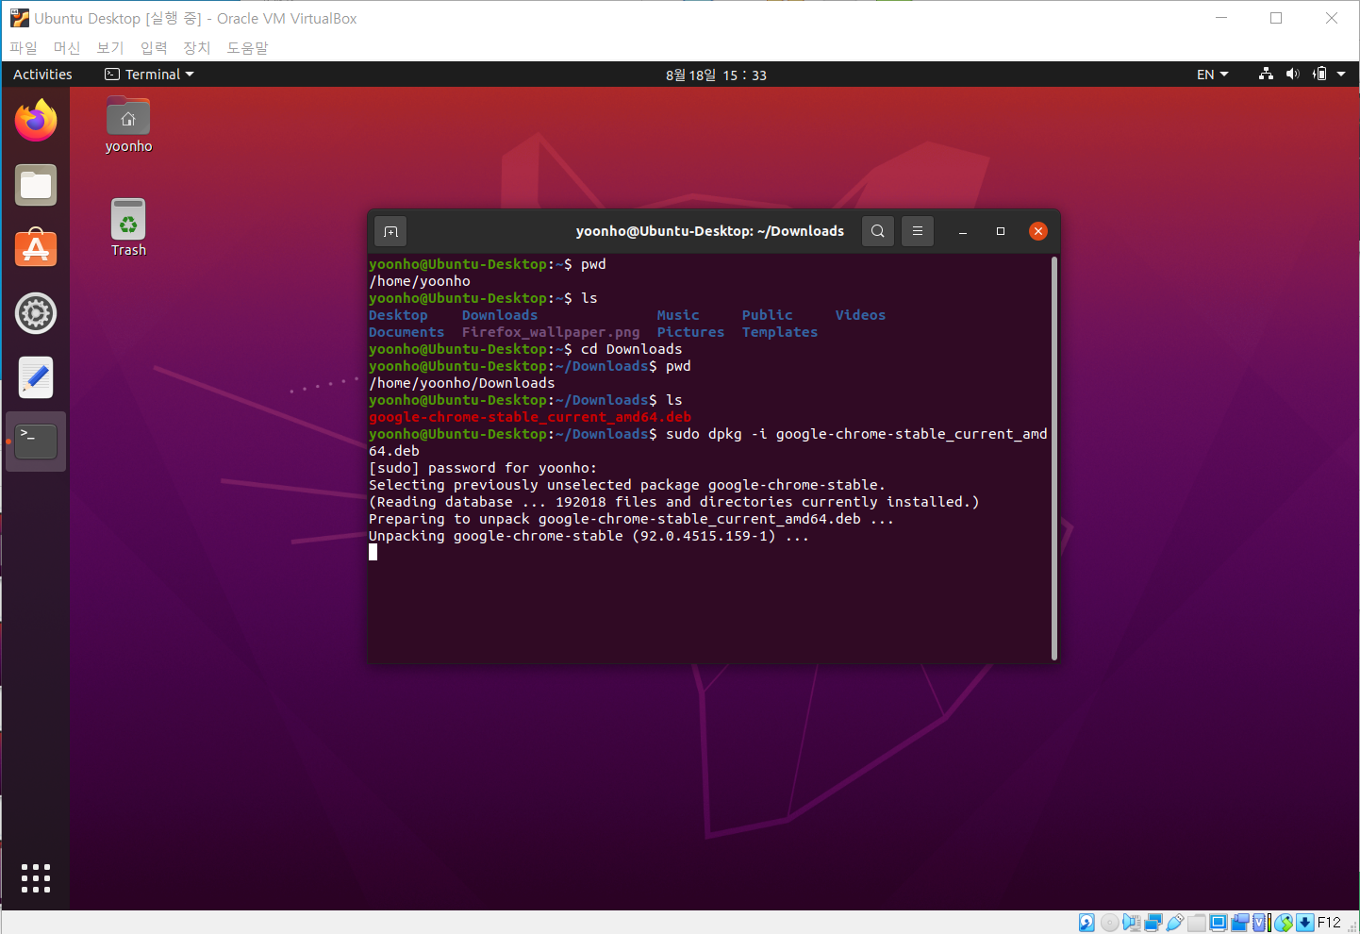Minimize the terminal window
Image resolution: width=1360 pixels, height=934 pixels.
963,231
